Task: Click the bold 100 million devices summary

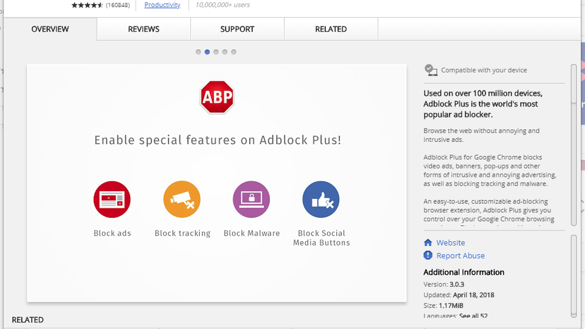Action: (483, 104)
